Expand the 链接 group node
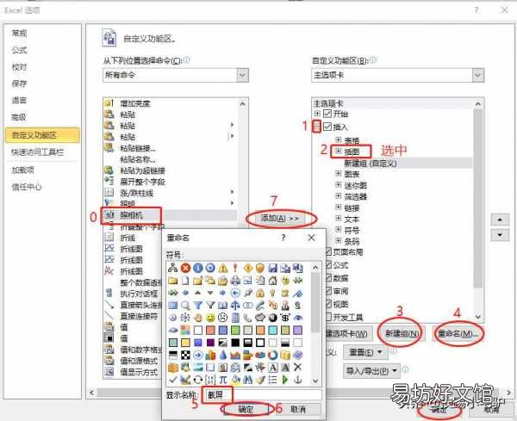 pyautogui.click(x=338, y=207)
